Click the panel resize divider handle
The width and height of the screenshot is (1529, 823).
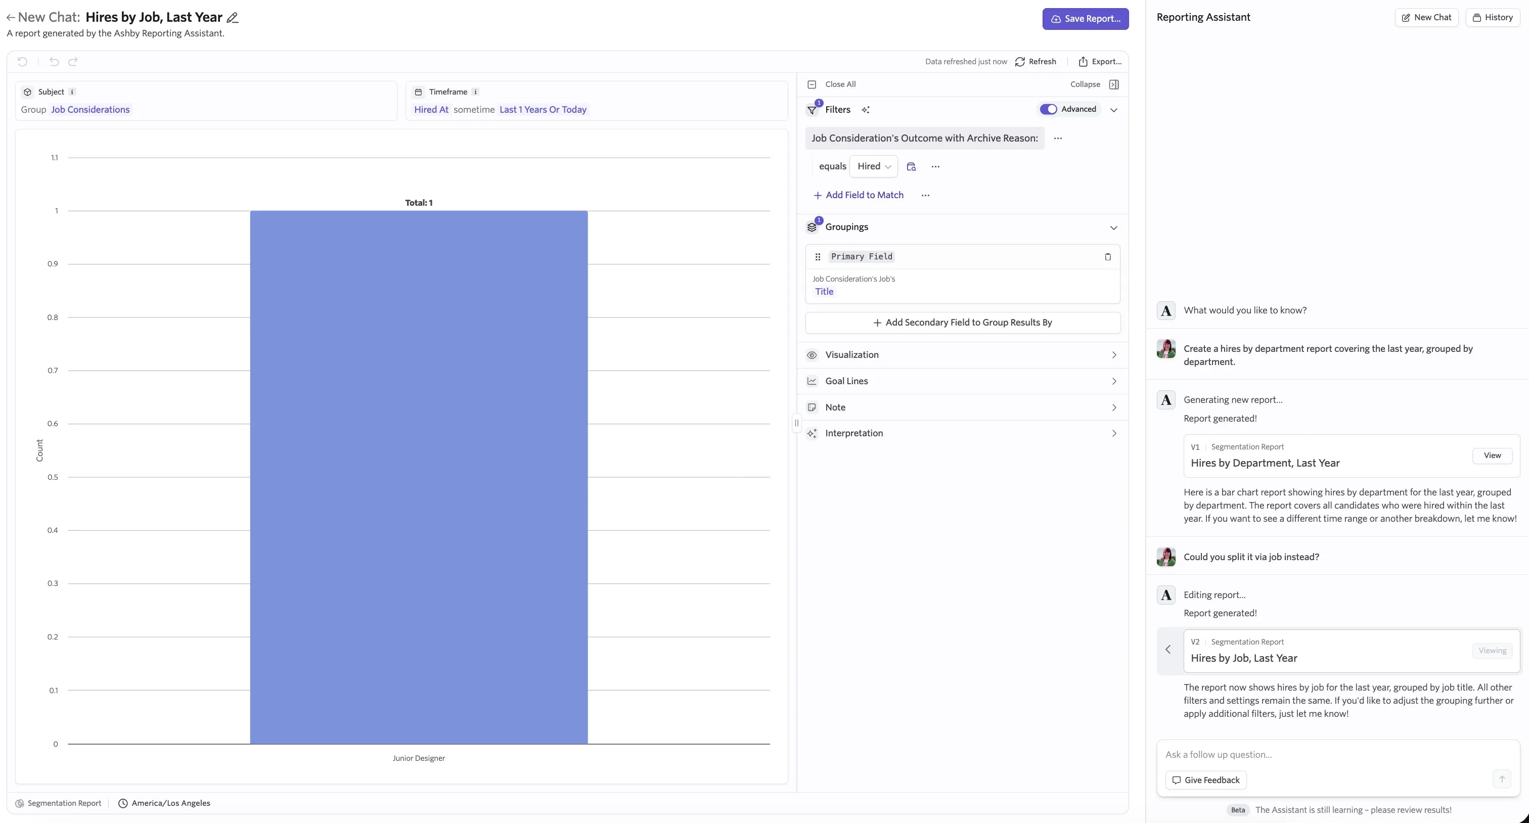pyautogui.click(x=796, y=423)
